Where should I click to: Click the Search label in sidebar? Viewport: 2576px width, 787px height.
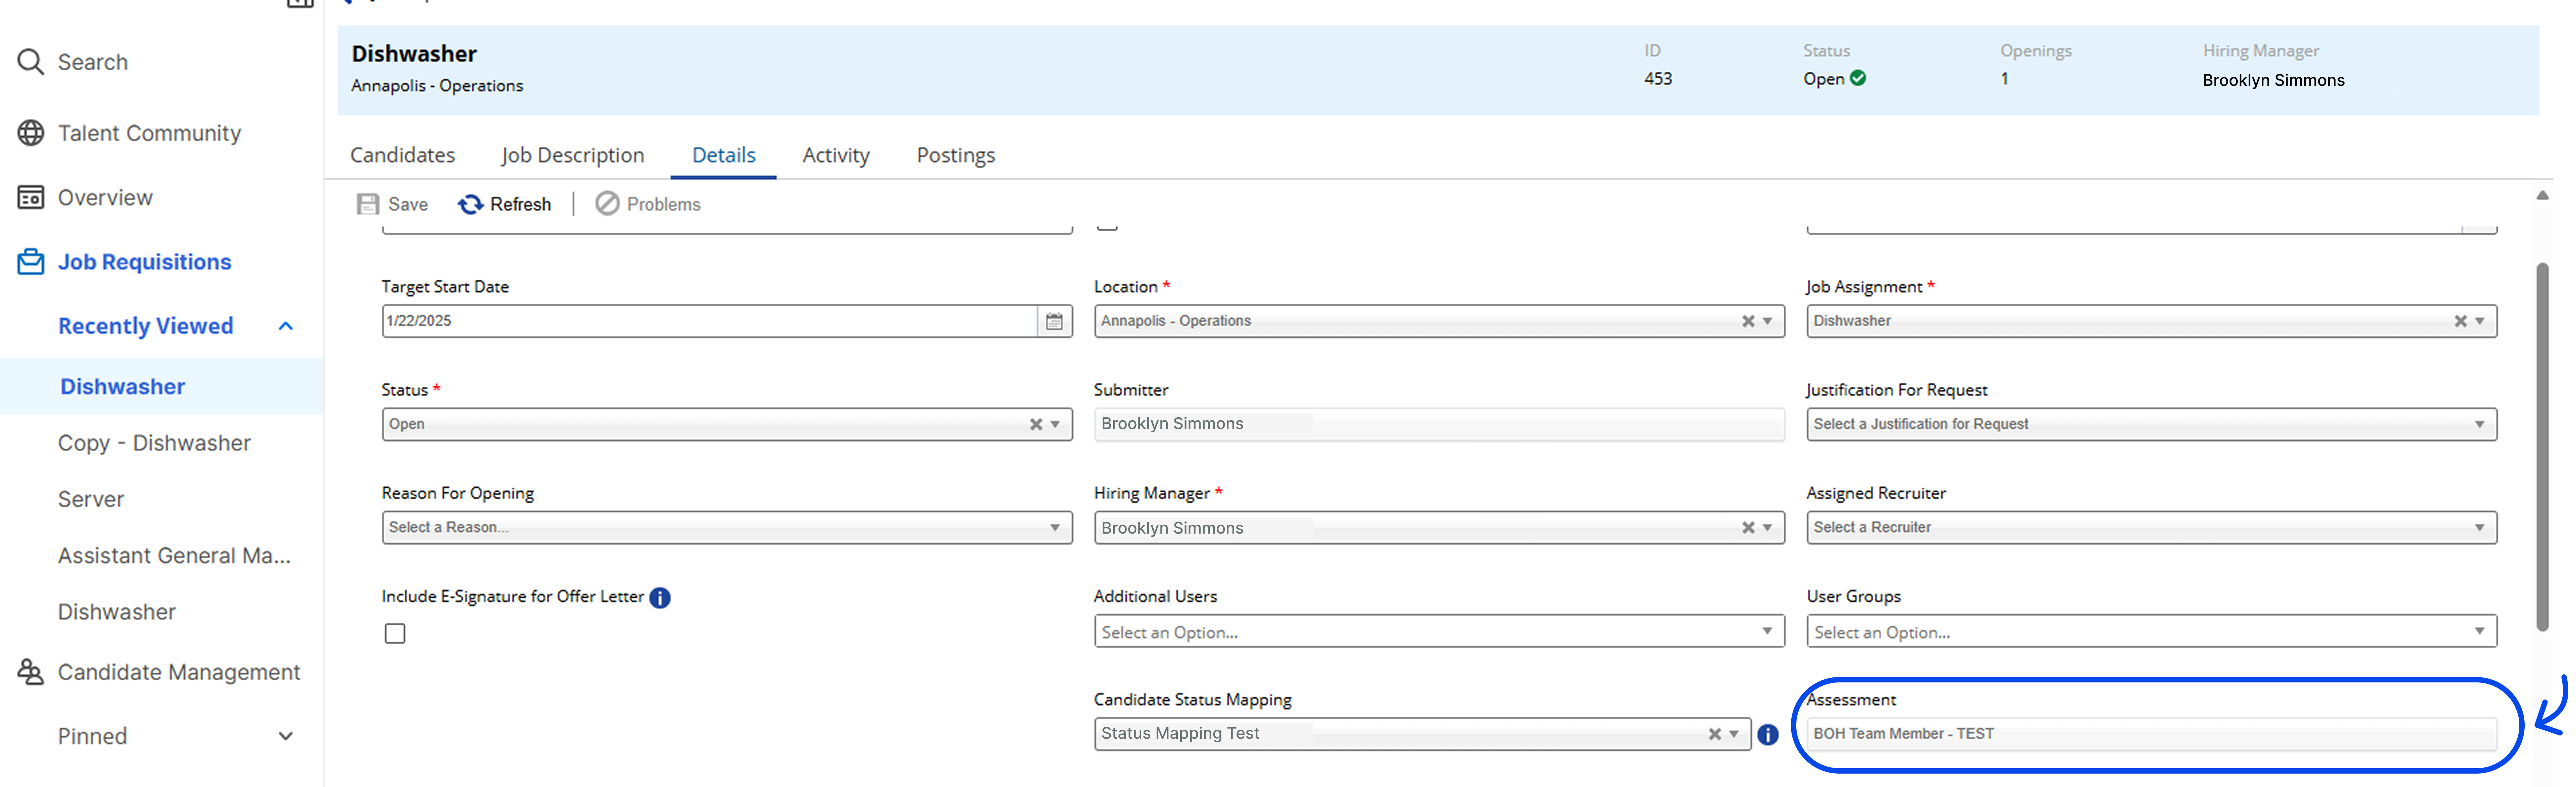(93, 62)
